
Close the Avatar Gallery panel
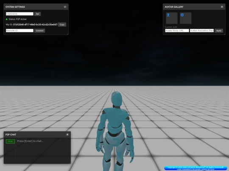click(222, 7)
